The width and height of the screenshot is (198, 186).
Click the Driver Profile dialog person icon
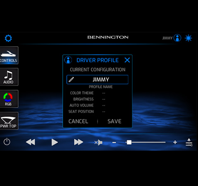pyautogui.click(x=68, y=60)
